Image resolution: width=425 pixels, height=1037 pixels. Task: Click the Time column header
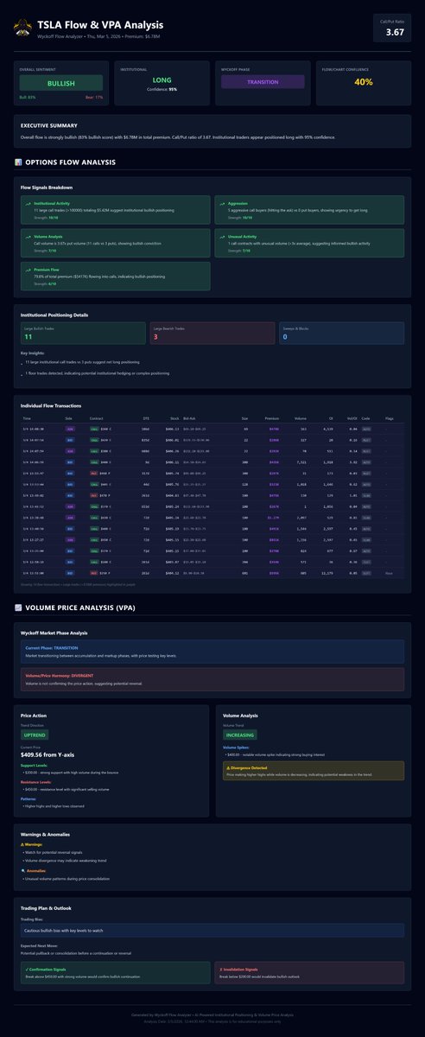click(27, 417)
